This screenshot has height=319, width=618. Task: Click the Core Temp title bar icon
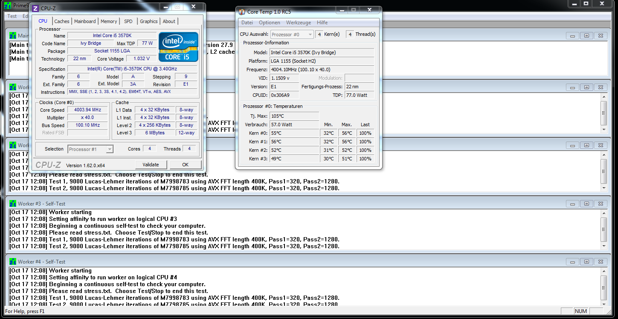(242, 12)
